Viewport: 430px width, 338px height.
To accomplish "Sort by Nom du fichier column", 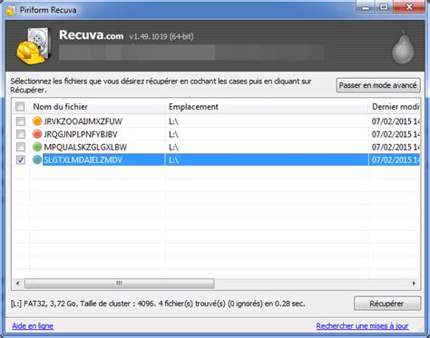I will coord(97,106).
